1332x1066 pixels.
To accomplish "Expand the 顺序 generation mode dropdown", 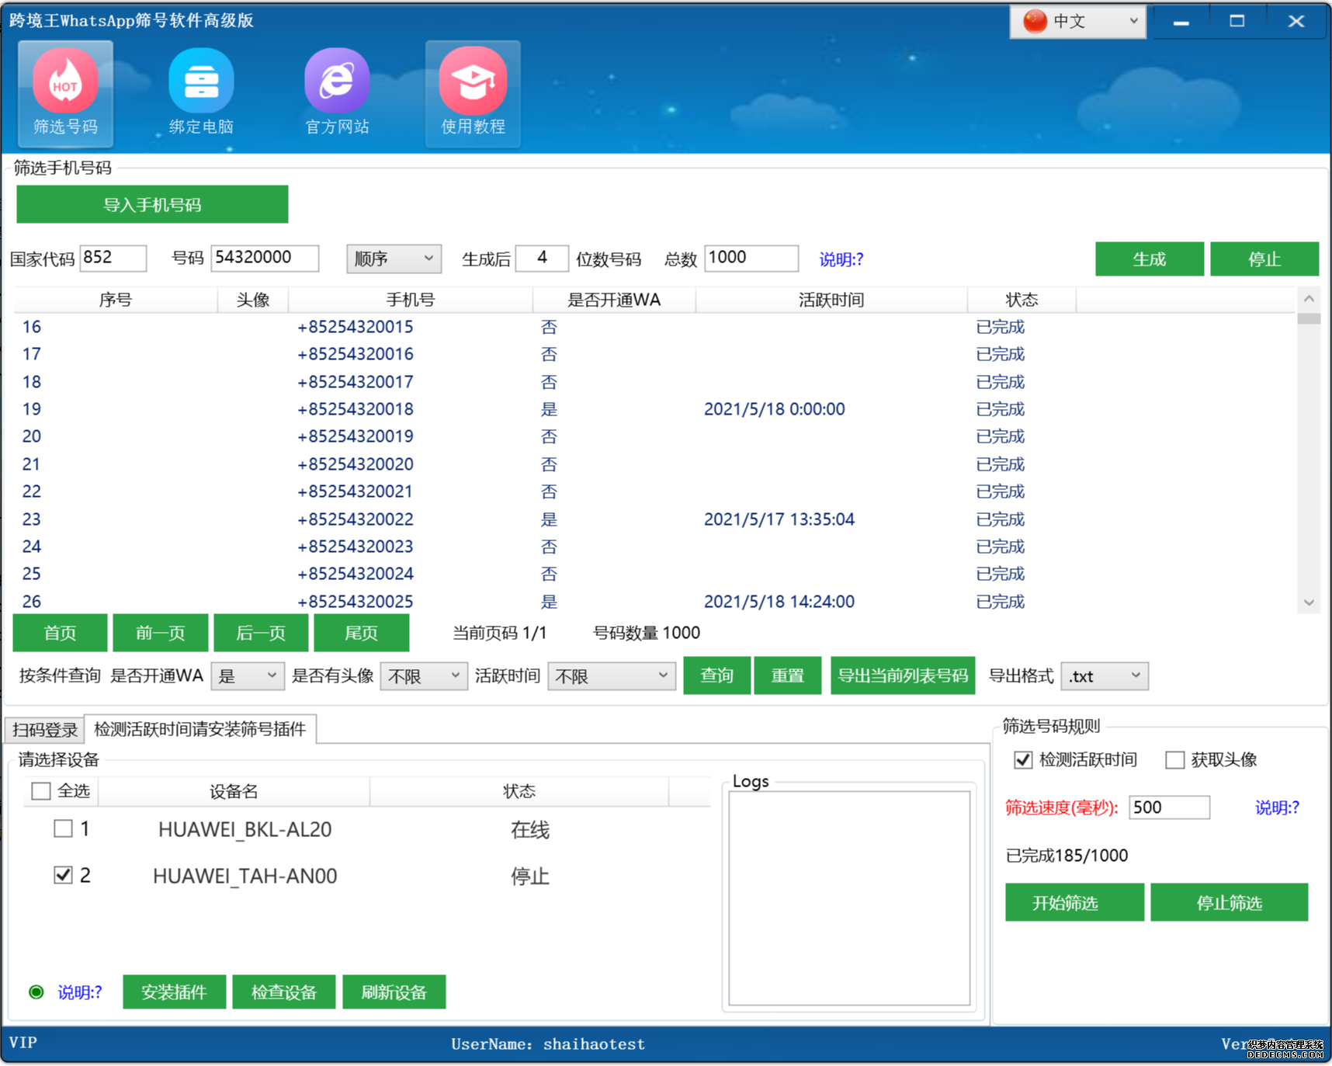I will (x=394, y=258).
